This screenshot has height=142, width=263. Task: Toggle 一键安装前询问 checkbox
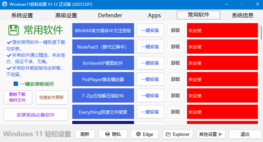16,84
